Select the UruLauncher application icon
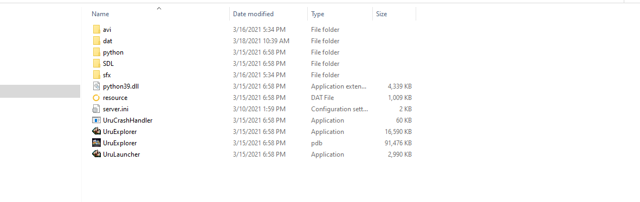The image size is (640, 202). pyautogui.click(x=96, y=154)
